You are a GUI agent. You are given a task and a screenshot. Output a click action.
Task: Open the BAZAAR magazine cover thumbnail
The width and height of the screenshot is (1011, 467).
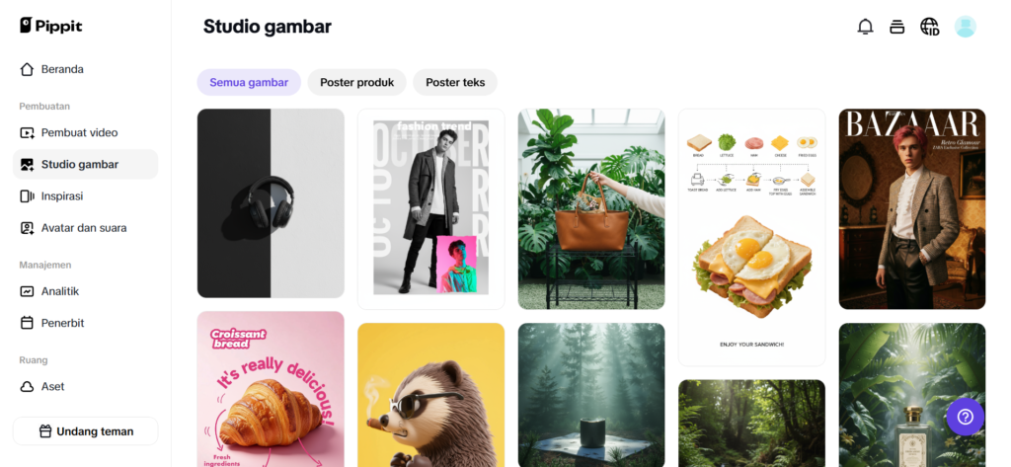911,209
